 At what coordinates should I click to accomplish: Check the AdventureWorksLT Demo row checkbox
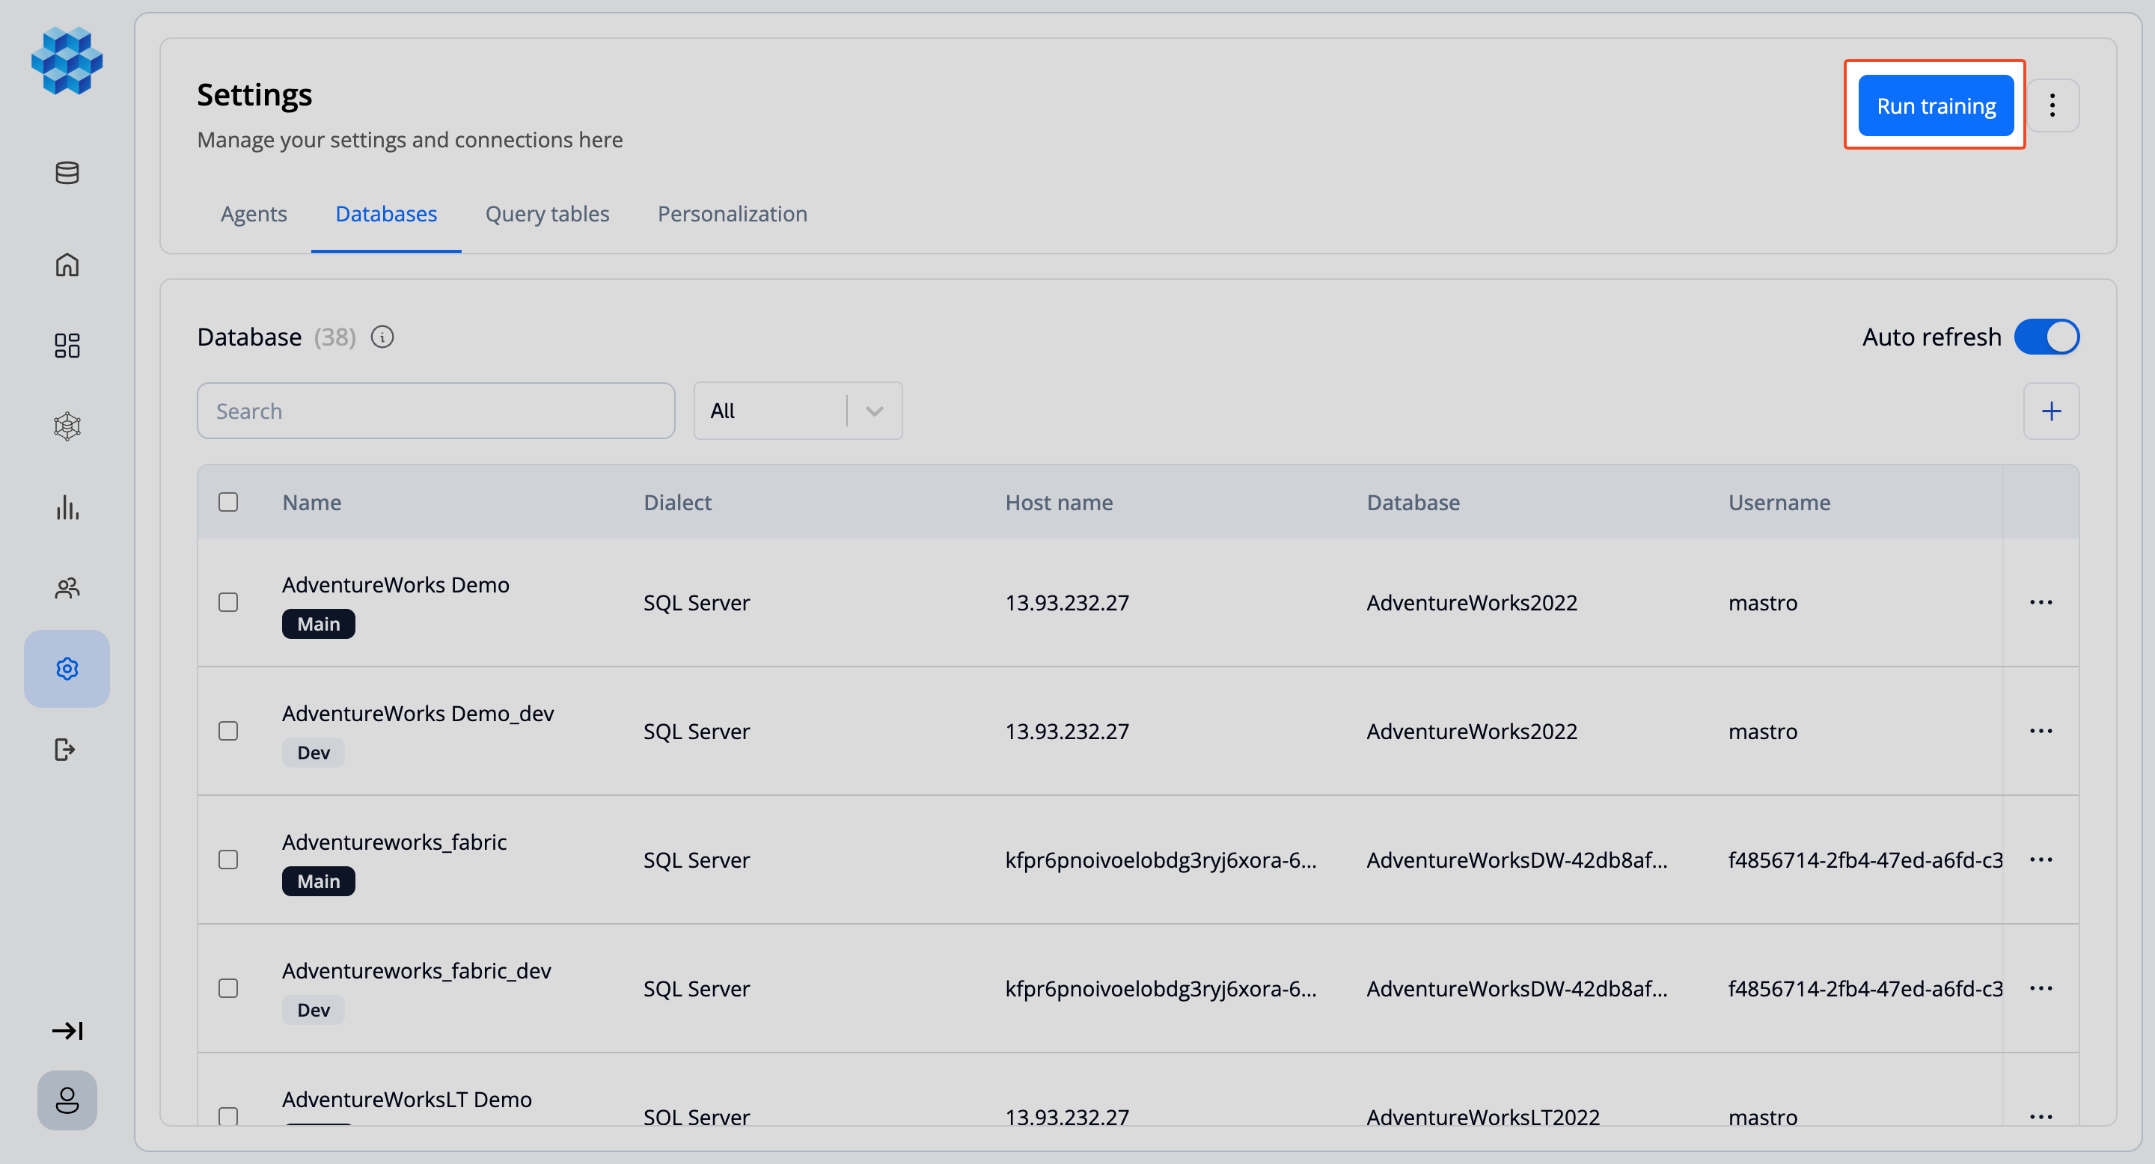pos(228,1116)
